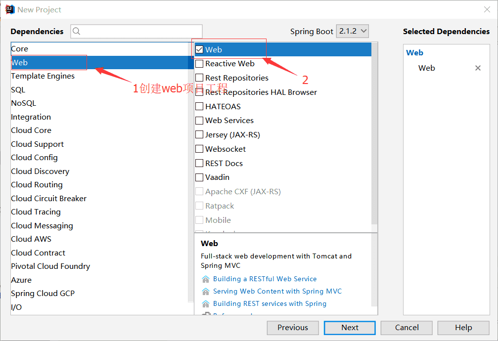This screenshot has width=498, height=341.
Task: Tick the Rest Repositories HAL Browser checkbox
Action: click(199, 92)
